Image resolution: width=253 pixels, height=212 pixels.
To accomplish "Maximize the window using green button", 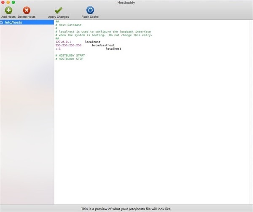I will coord(13,2).
